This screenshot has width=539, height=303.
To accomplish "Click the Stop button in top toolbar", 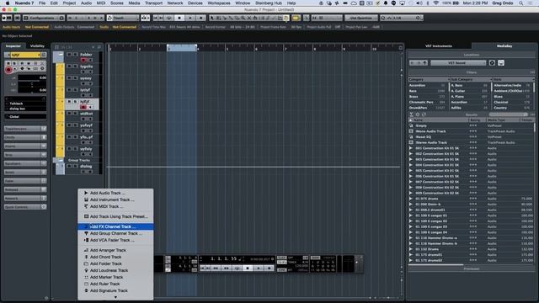I will point(179,18).
